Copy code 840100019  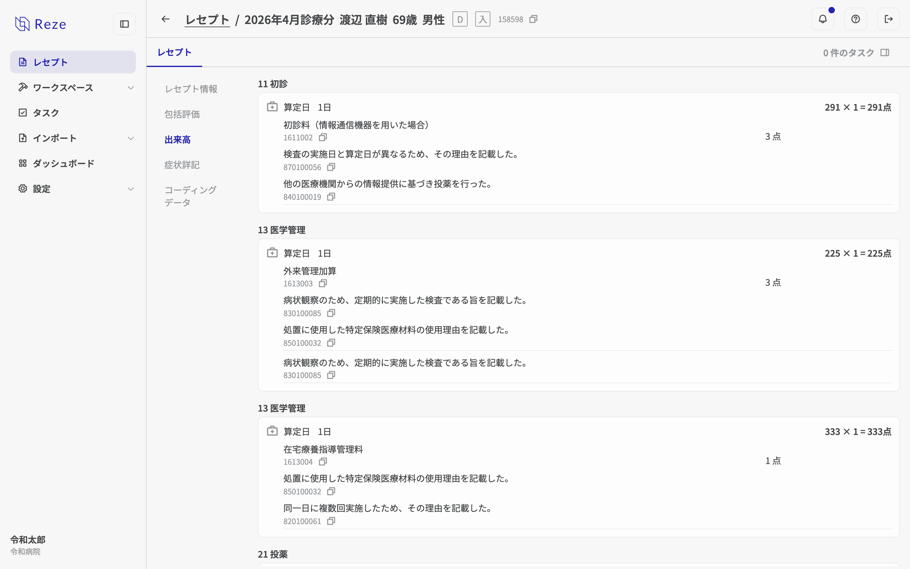point(331,197)
